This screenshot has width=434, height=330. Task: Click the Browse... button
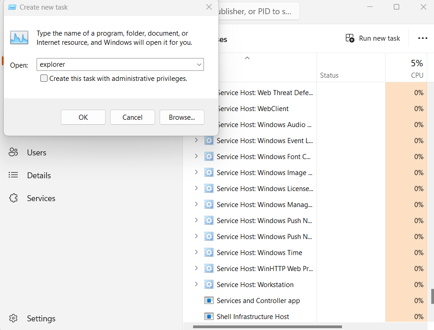point(182,117)
